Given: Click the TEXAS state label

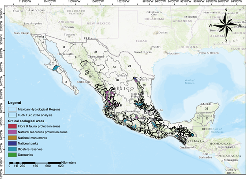Looking at the screenshot, I should click(141, 41).
